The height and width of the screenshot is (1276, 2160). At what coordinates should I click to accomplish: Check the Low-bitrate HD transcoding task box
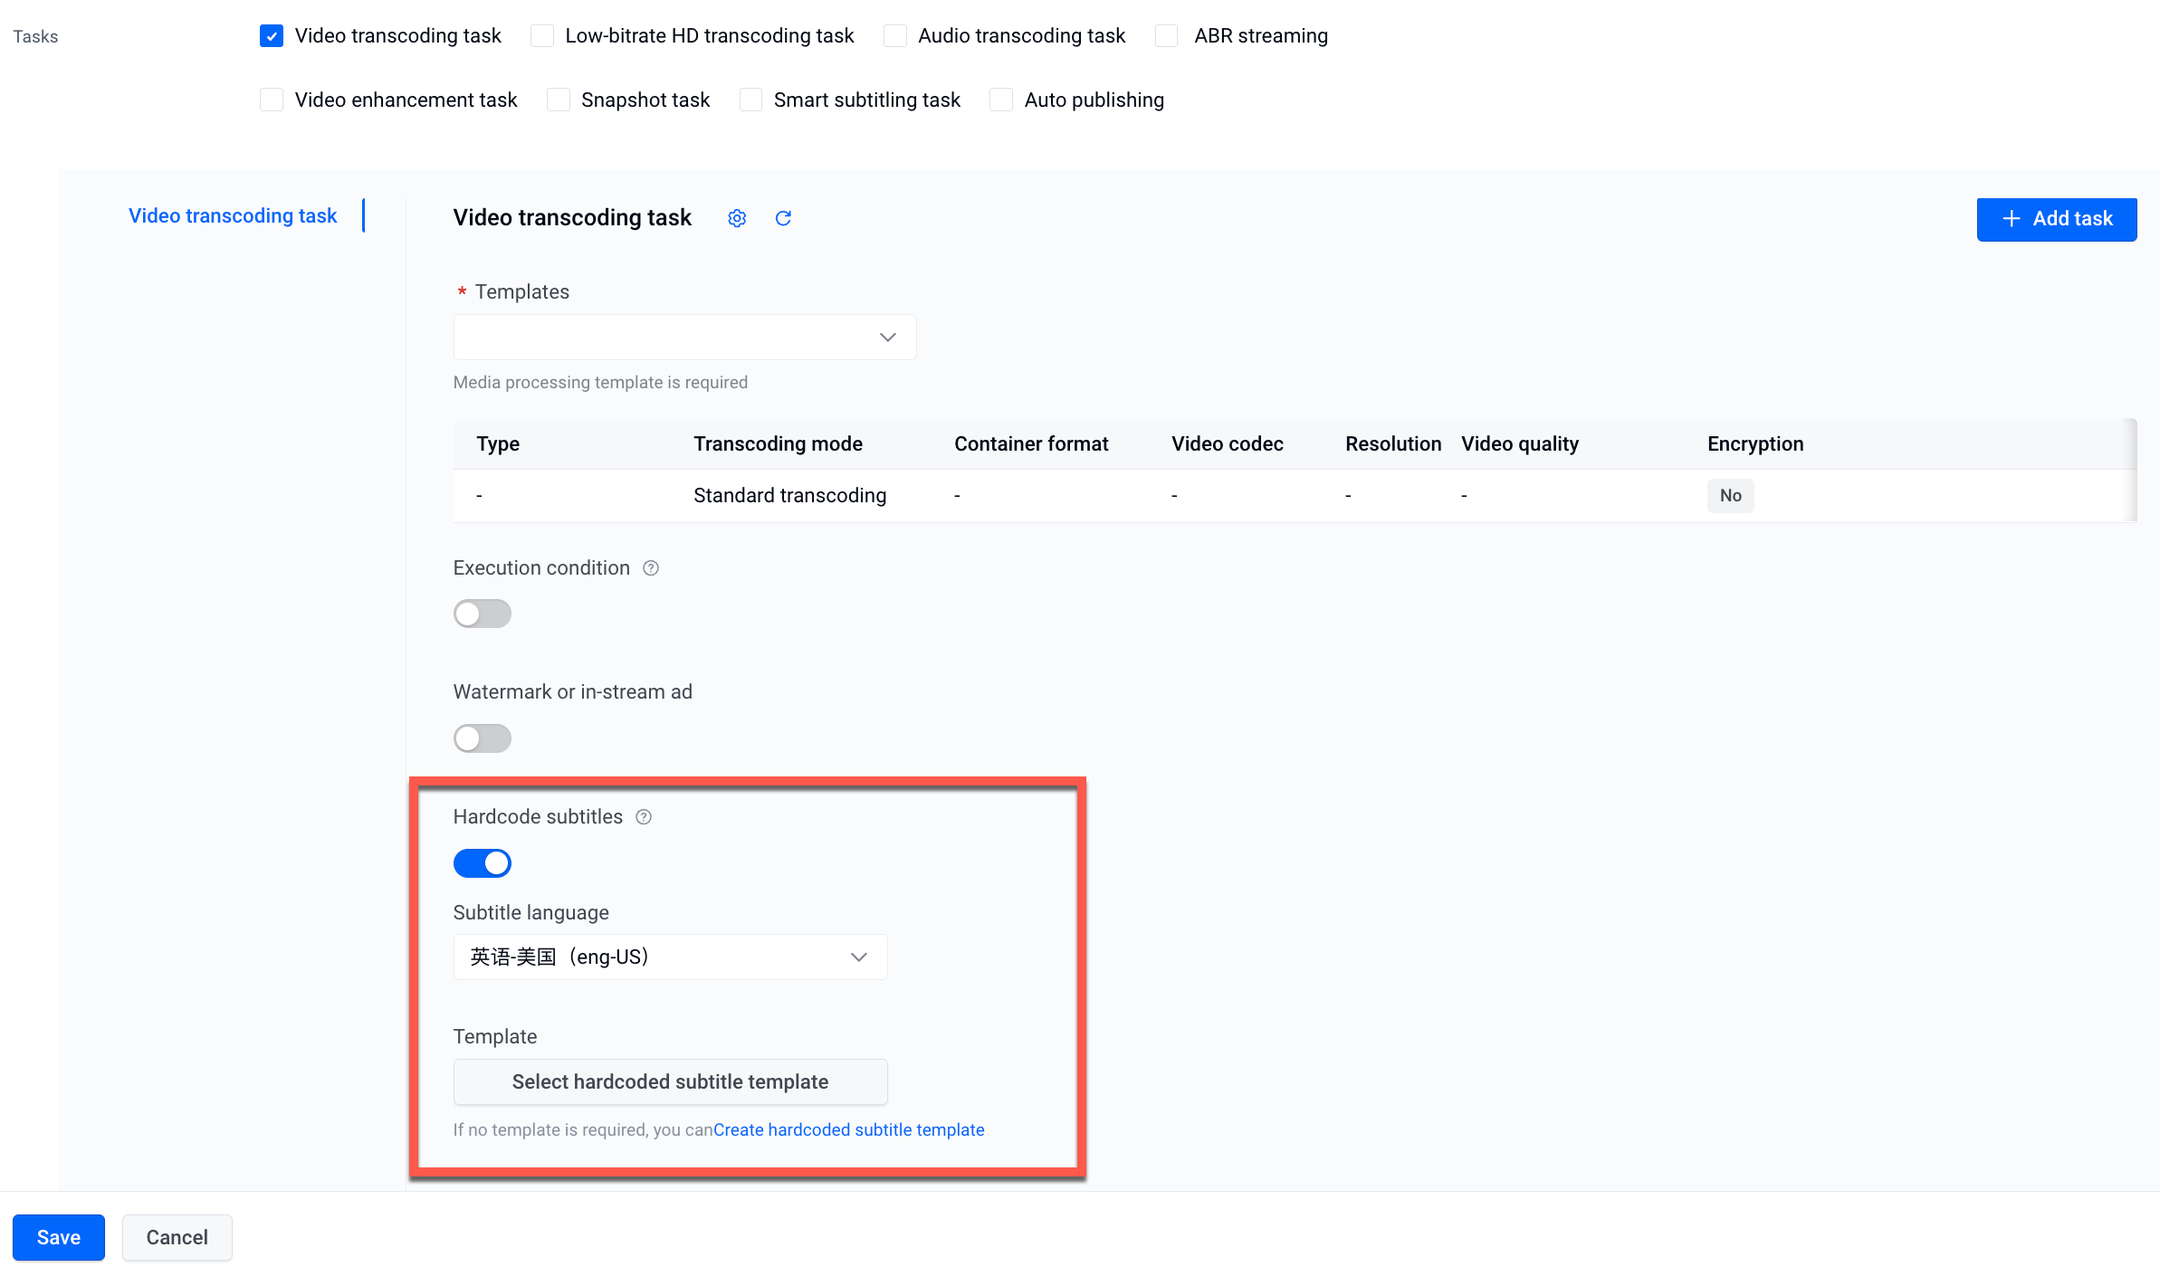[542, 36]
